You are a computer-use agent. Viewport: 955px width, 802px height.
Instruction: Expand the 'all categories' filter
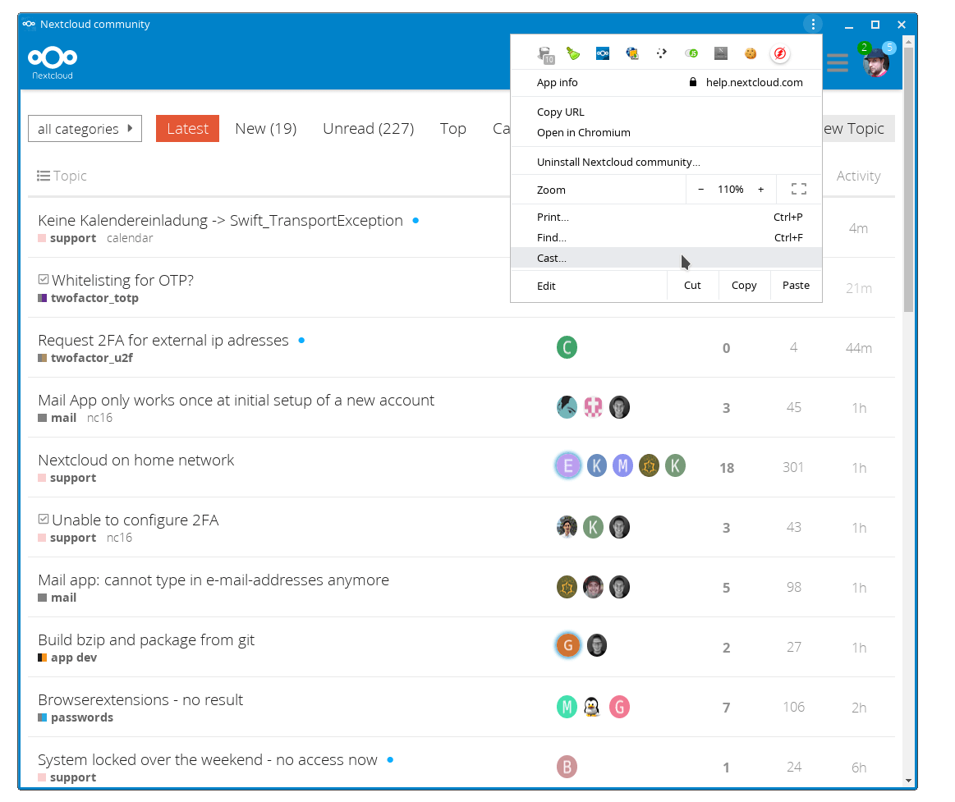(85, 128)
